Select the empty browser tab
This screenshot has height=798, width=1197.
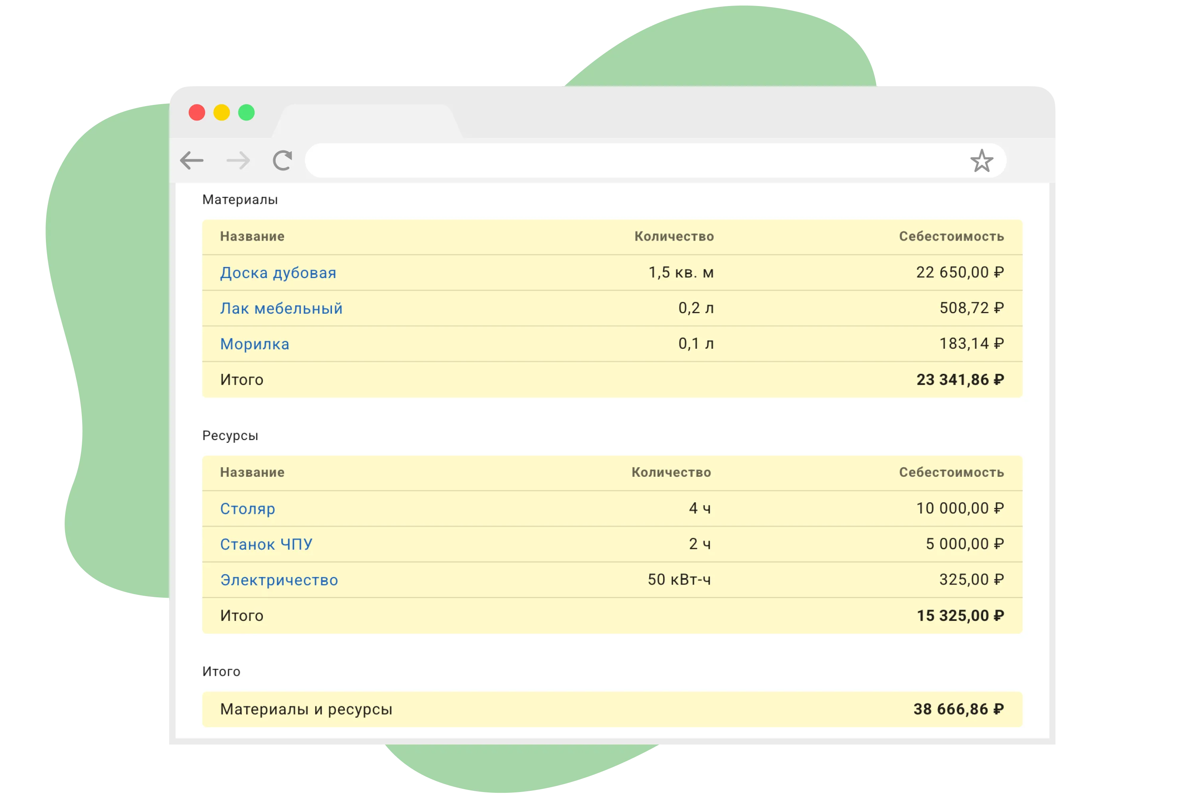pos(366,122)
